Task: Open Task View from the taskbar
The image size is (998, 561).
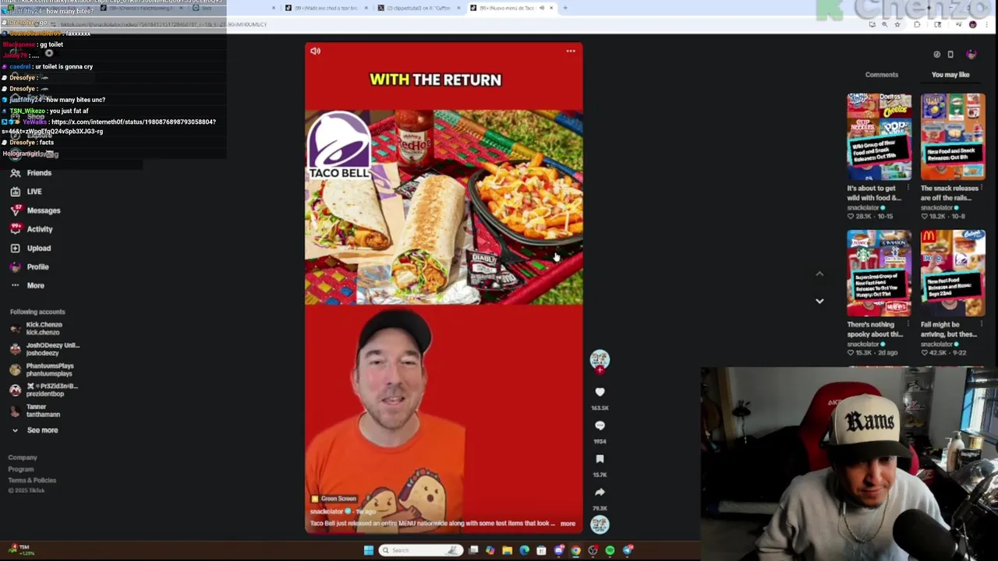Action: pos(473,550)
